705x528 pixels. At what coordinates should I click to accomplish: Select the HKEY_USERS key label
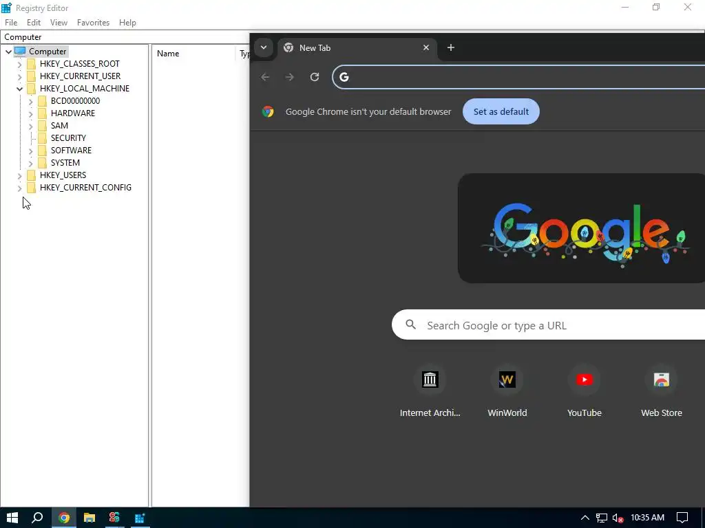click(63, 175)
